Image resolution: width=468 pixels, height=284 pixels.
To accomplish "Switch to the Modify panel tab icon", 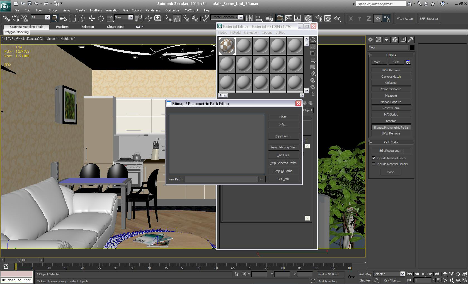I will pyautogui.click(x=378, y=40).
